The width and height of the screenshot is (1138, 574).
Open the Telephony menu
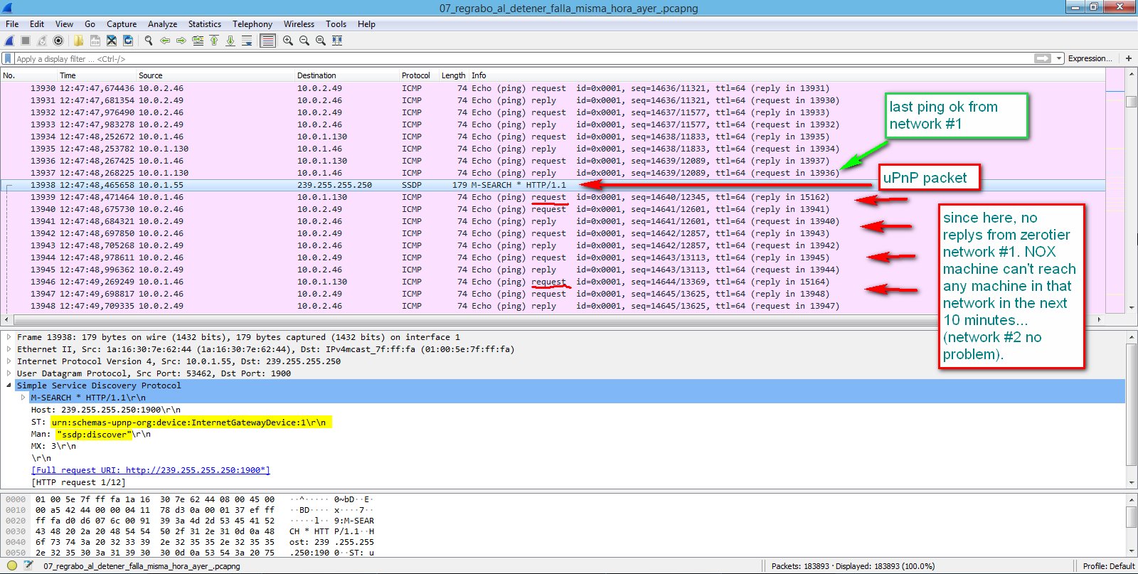[x=252, y=23]
